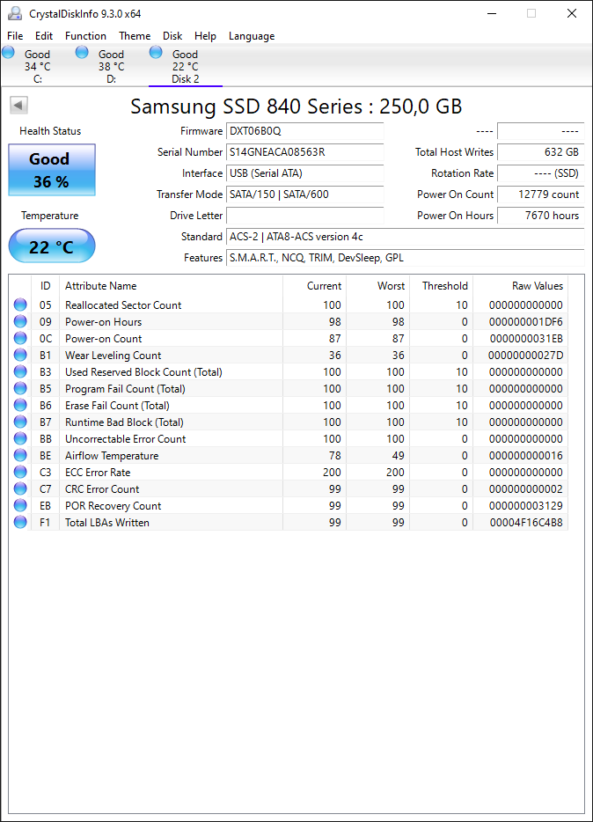
Task: Click the Interface field USB (Serial ATA)
Action: 305,173
